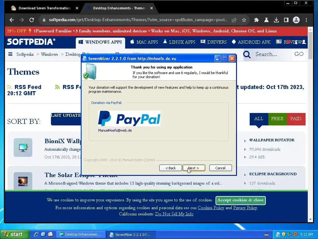Image resolution: width=318 pixels, height=239 pixels.
Task: Select the Mac Apps tab
Action: [144, 42]
